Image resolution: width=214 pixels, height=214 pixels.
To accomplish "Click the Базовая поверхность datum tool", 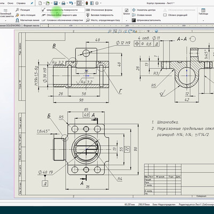I will pyautogui.click(x=100, y=15).
